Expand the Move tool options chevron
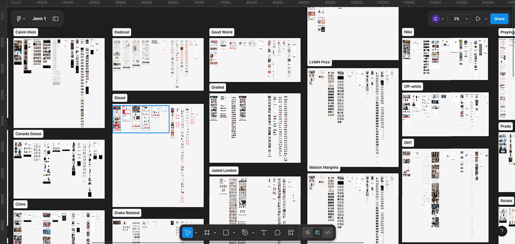The width and height of the screenshot is (515, 244). click(196, 233)
